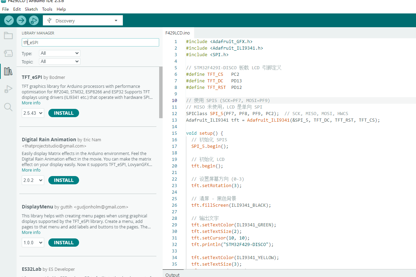Click the library search input field
416x277 pixels.
click(x=90, y=42)
